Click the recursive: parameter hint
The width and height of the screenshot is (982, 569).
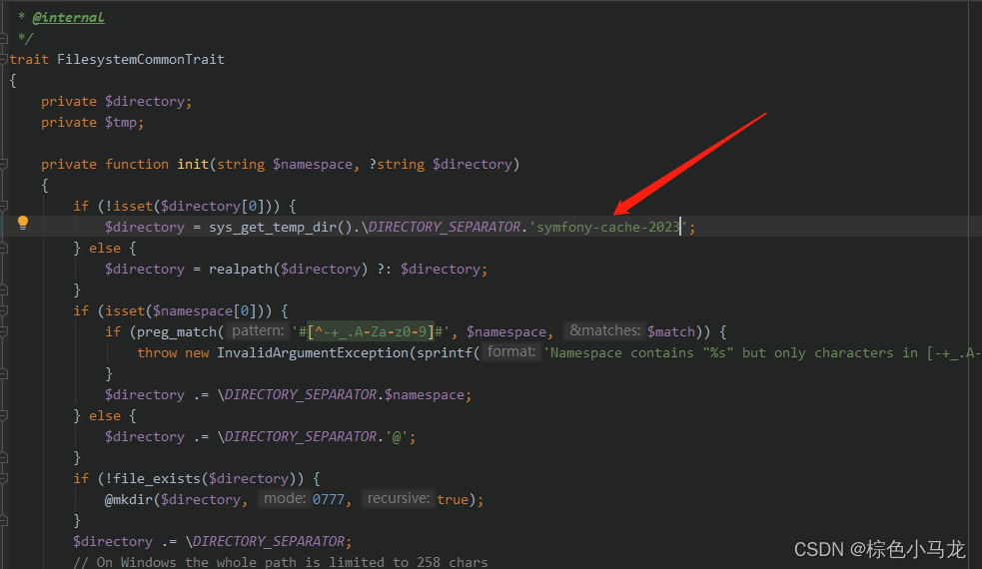pos(399,498)
